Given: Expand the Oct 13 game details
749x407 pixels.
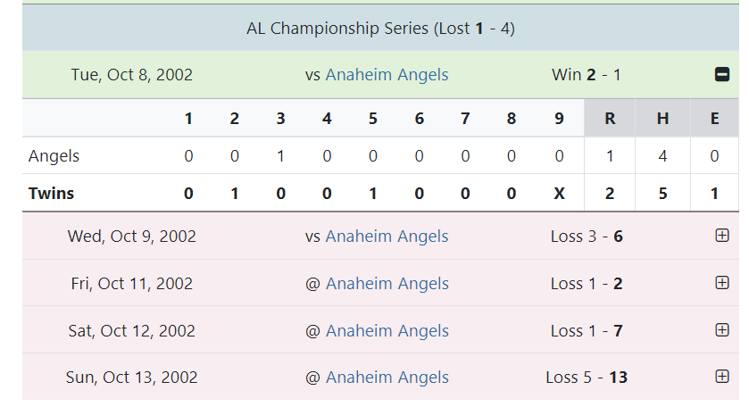Looking at the screenshot, I should click(722, 377).
